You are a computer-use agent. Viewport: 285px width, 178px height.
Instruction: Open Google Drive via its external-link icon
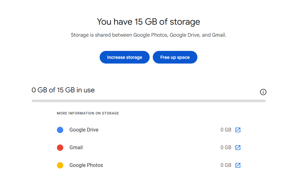tap(238, 130)
